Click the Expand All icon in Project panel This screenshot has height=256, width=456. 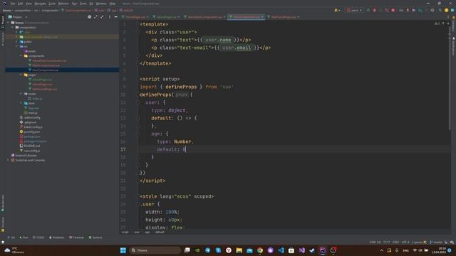coord(95,17)
